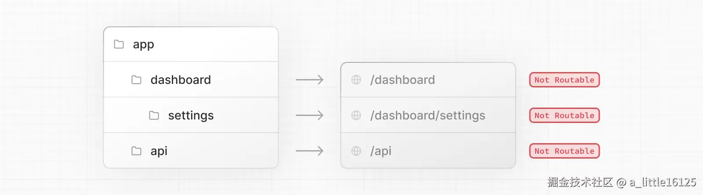703x195 pixels.
Task: Open the /api route text
Action: pos(380,151)
